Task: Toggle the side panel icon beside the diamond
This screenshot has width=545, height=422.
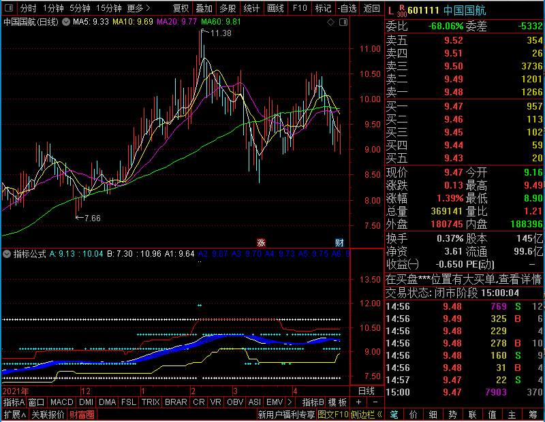Action: pyautogui.click(x=343, y=22)
